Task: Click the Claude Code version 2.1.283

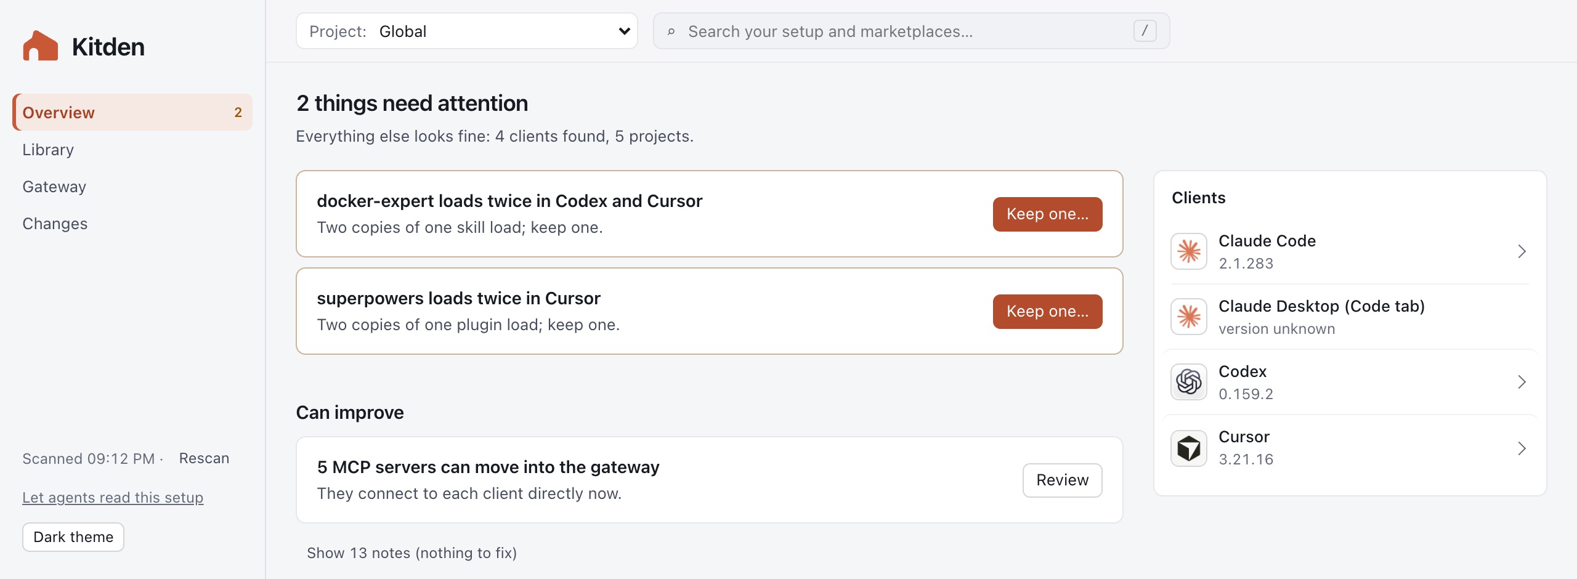Action: coord(1246,264)
